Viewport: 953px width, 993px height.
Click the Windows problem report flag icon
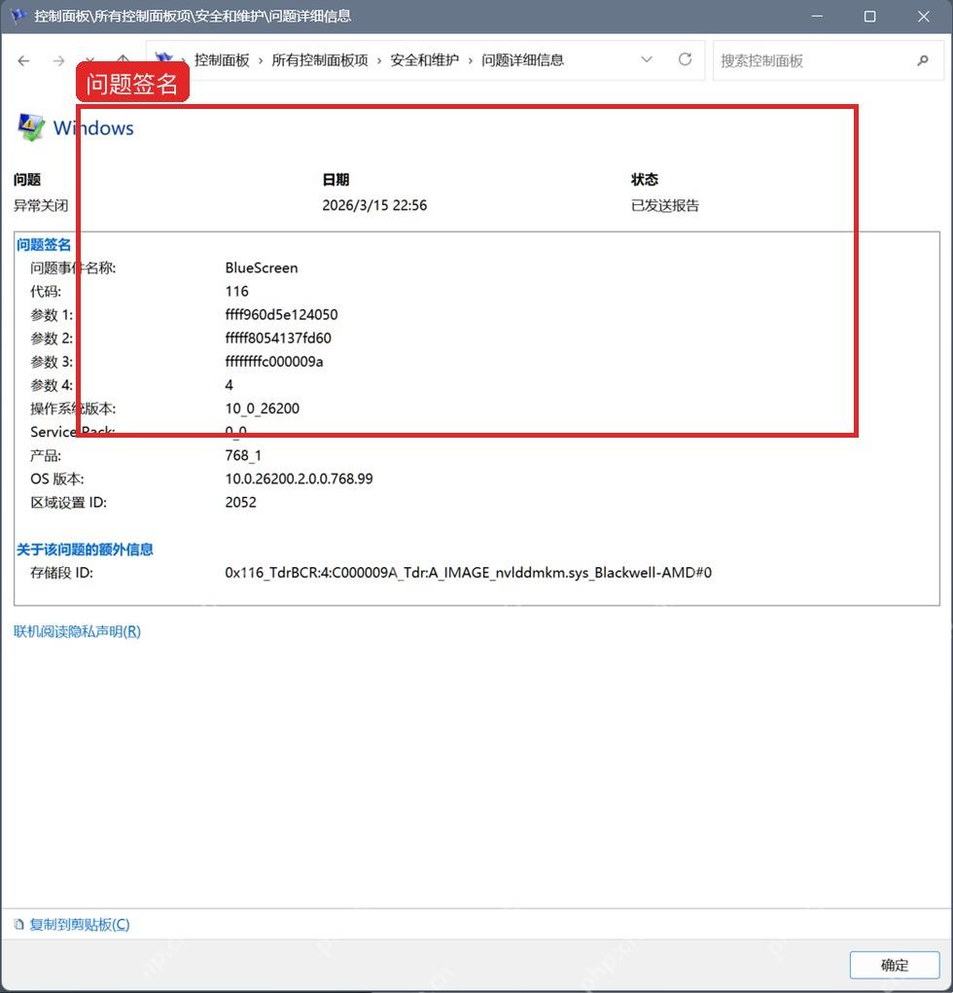click(31, 127)
